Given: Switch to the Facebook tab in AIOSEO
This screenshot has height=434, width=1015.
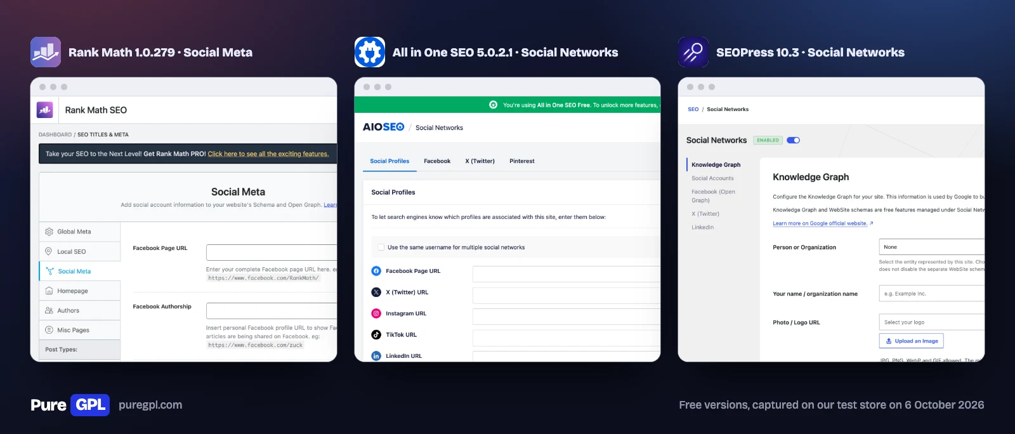Looking at the screenshot, I should [x=437, y=161].
